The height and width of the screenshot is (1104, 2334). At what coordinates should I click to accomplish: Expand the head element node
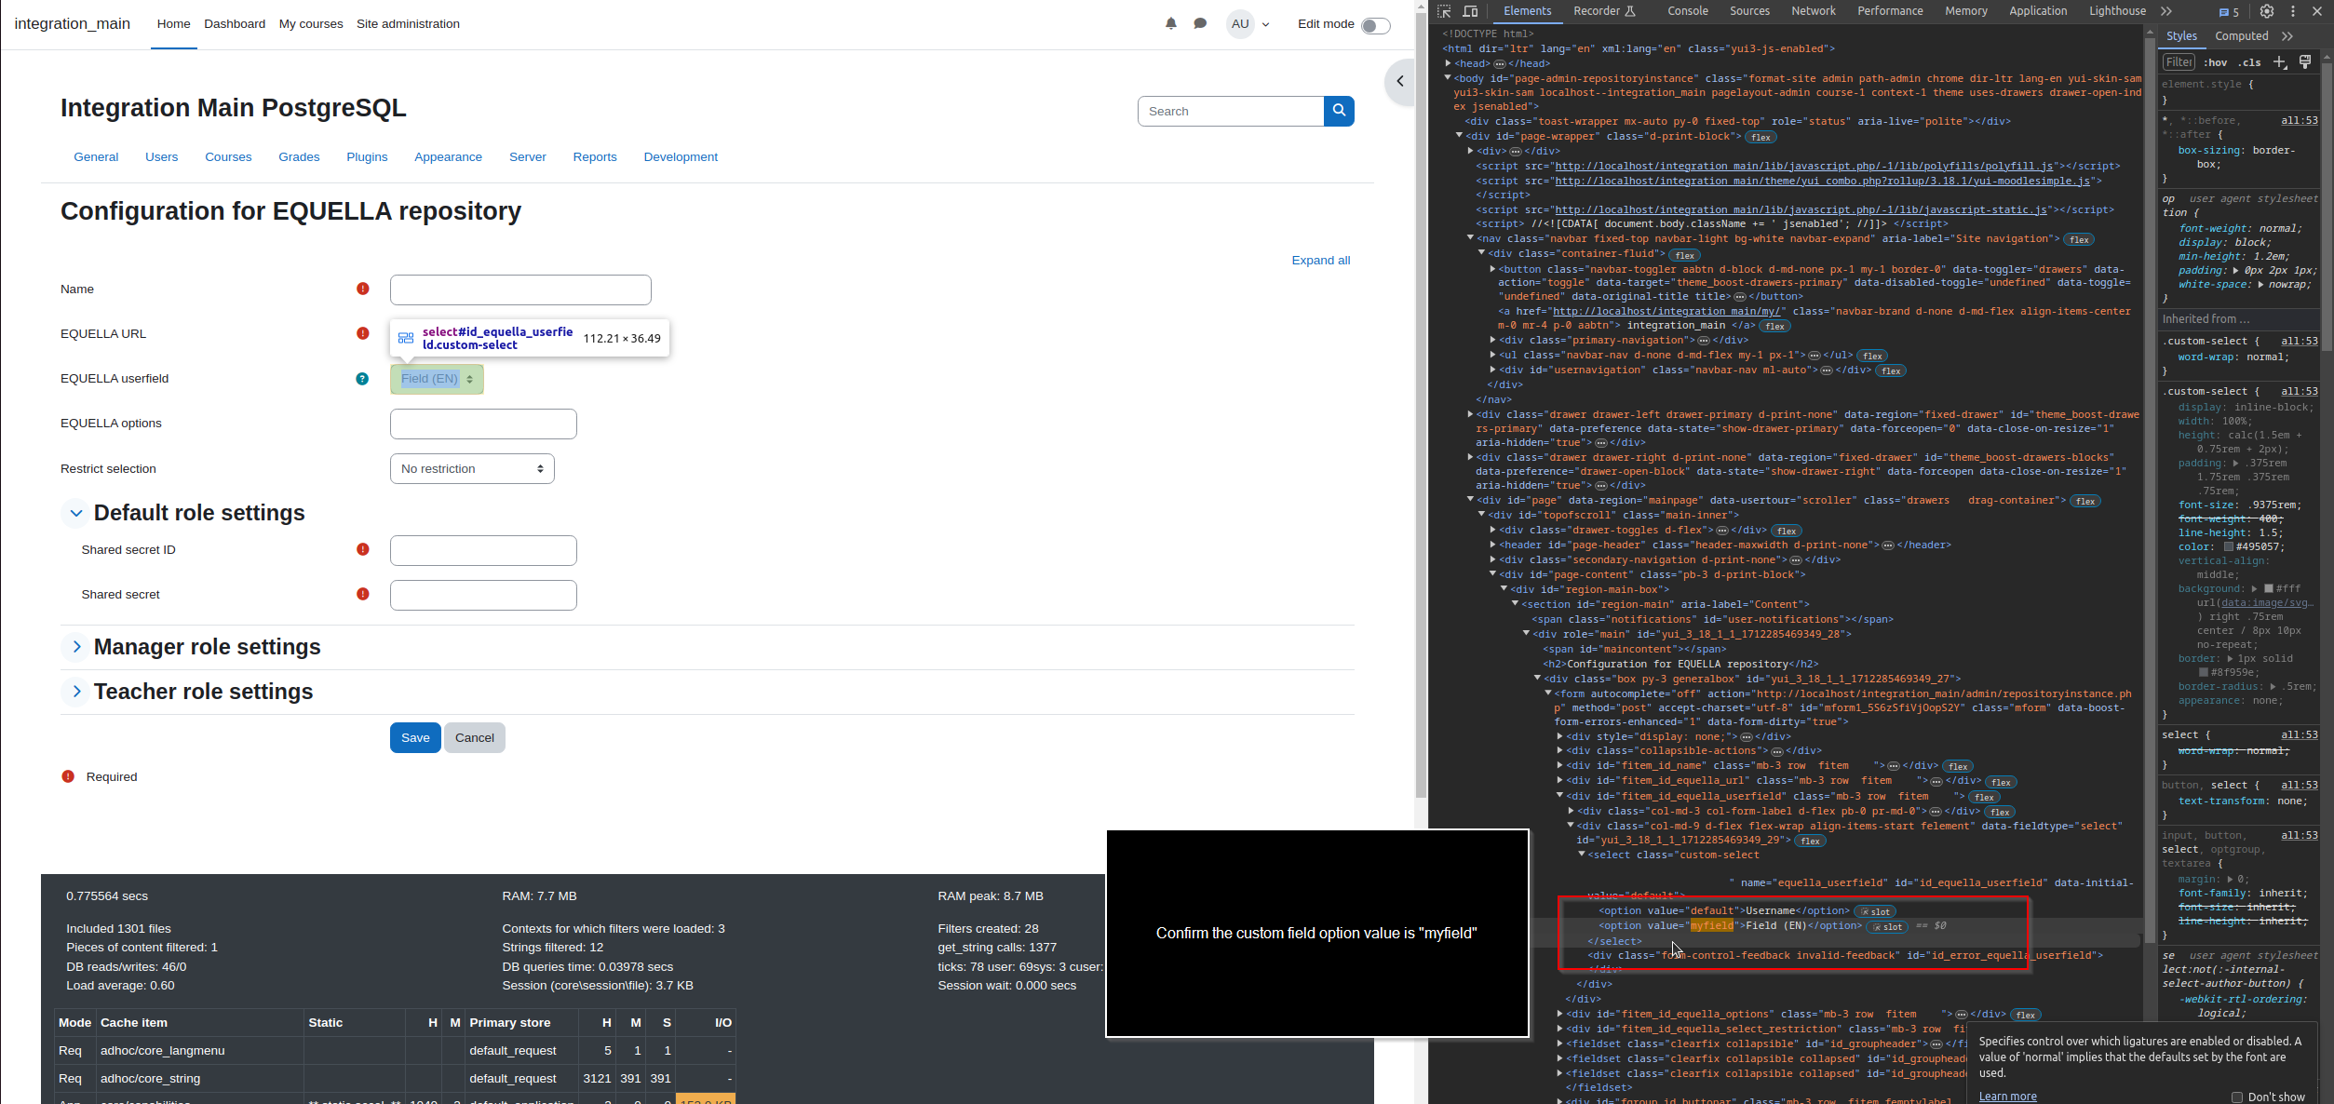coord(1449,63)
